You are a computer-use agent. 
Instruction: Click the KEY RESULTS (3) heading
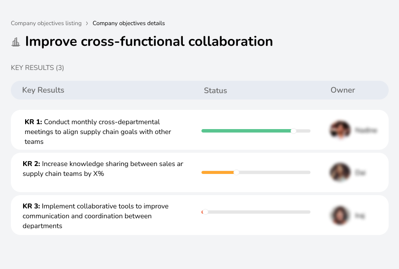tap(37, 67)
